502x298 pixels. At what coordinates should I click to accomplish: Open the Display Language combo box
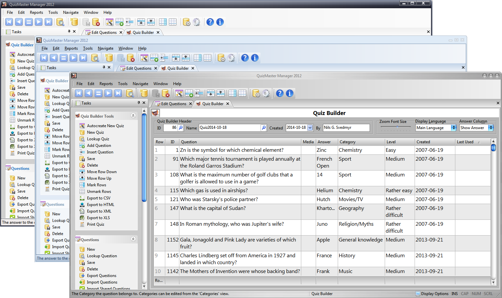[436, 128]
